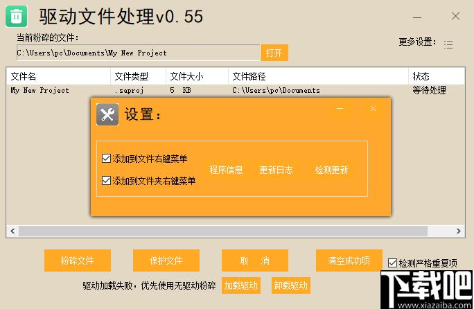Click the 等待处理 status cell
Viewport: 474px width, 309px height.
click(429, 90)
